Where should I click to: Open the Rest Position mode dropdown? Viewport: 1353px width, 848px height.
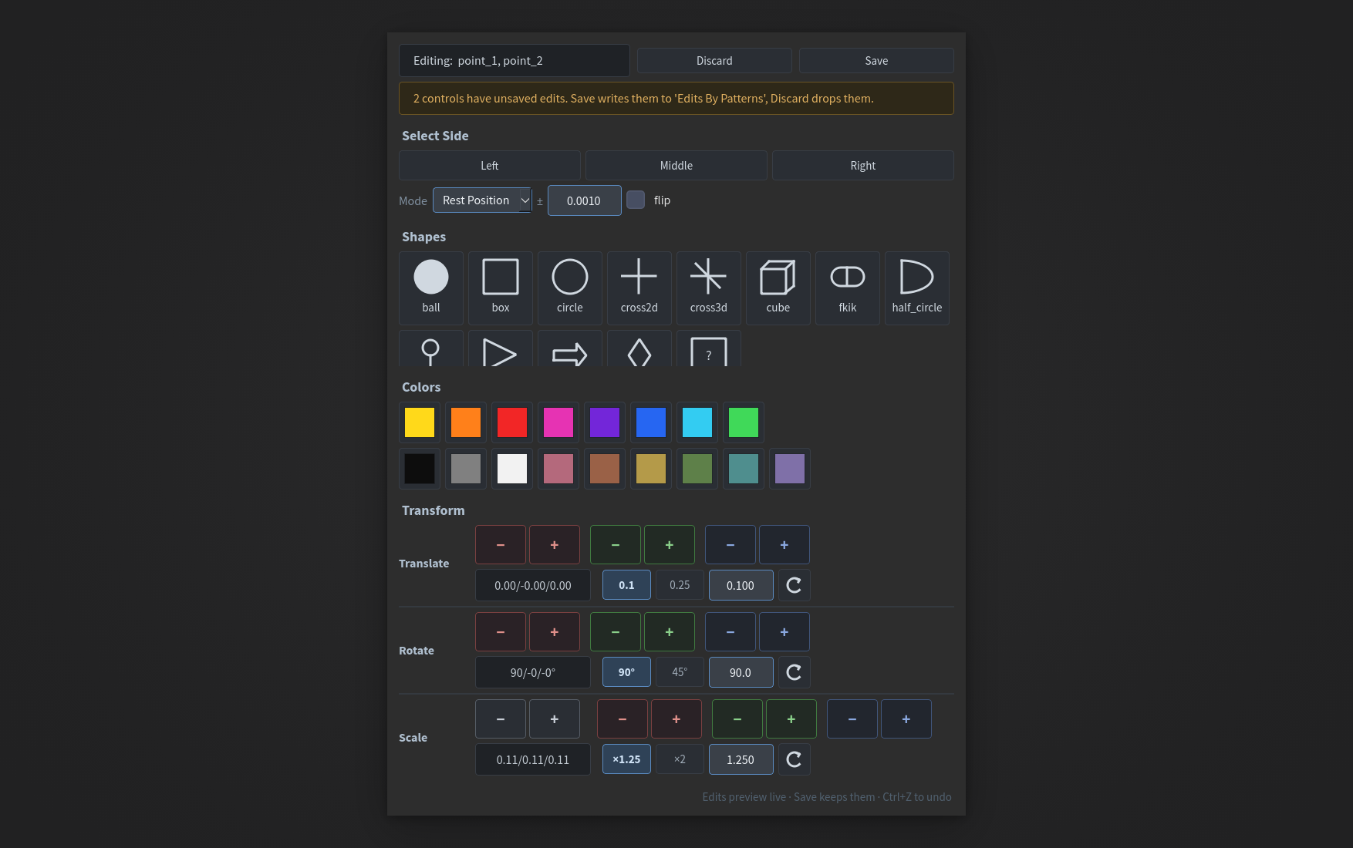[483, 200]
